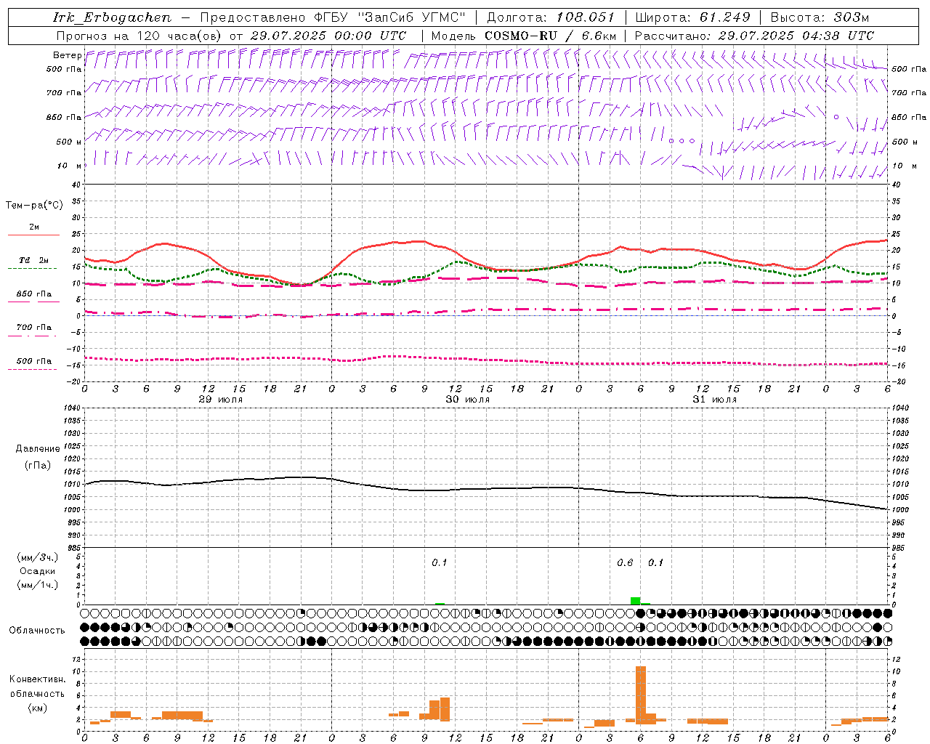Click the 'Тем-ра(°C)' axis label
The width and height of the screenshot is (930, 744).
[34, 206]
